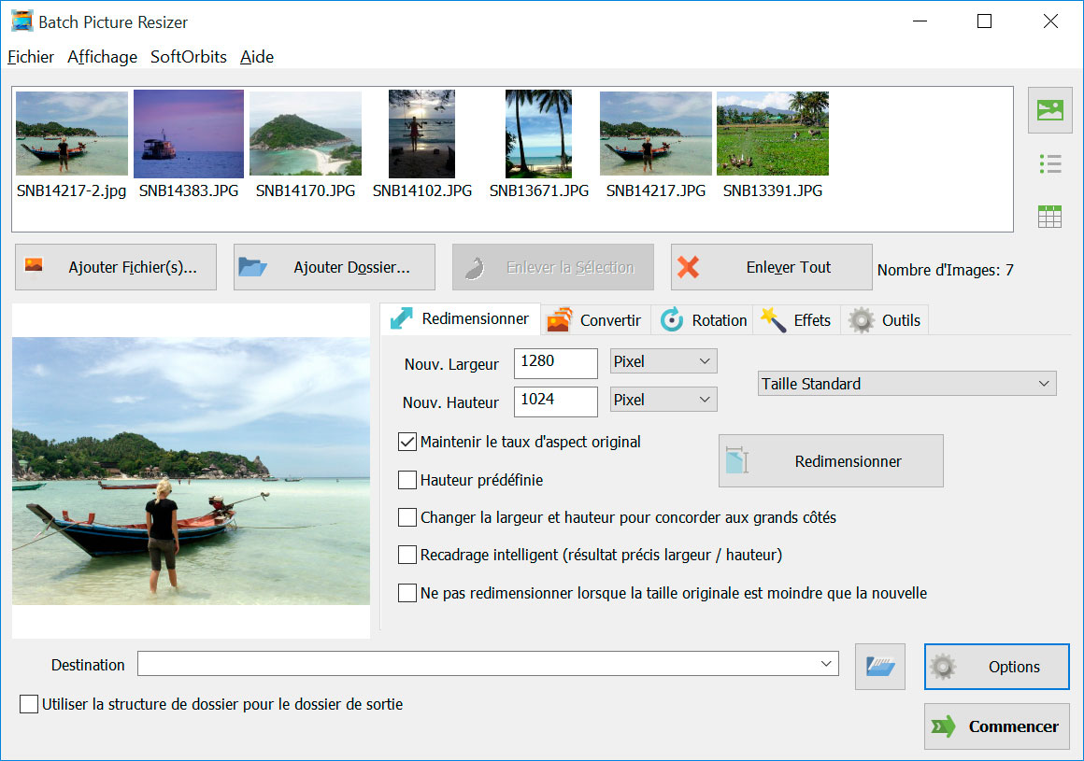Open the width unit Pixel dropdown

tap(663, 361)
